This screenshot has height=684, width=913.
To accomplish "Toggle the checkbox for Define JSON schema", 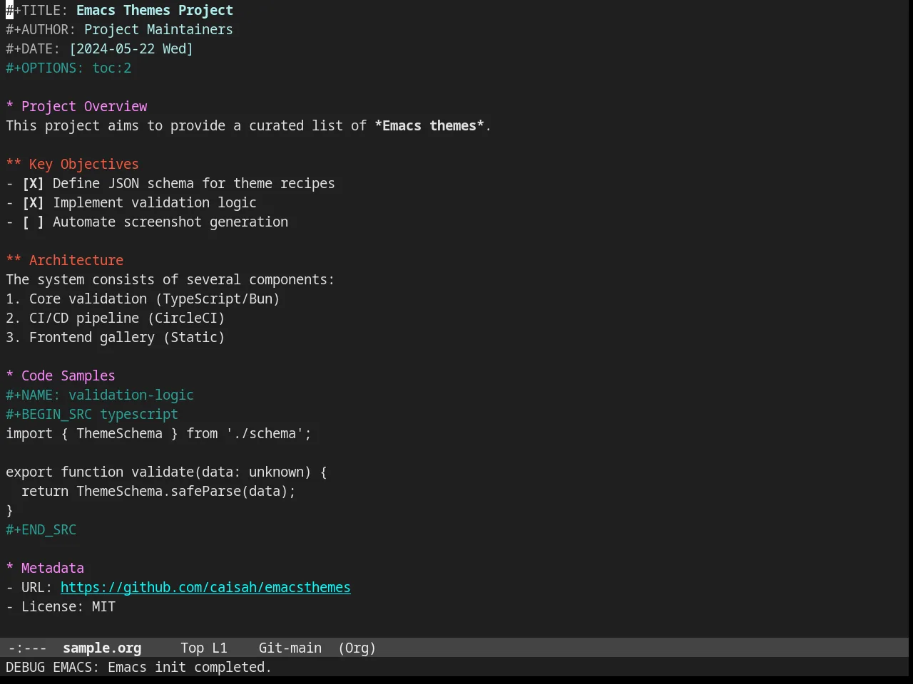I will pos(33,183).
